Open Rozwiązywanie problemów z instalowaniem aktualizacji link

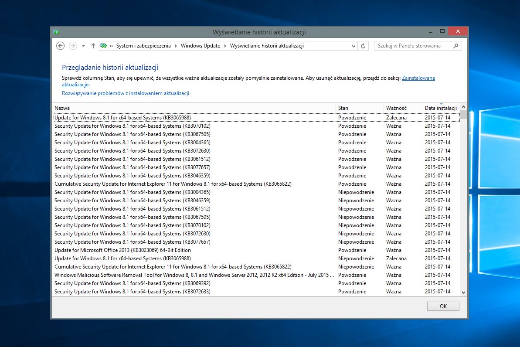click(126, 93)
